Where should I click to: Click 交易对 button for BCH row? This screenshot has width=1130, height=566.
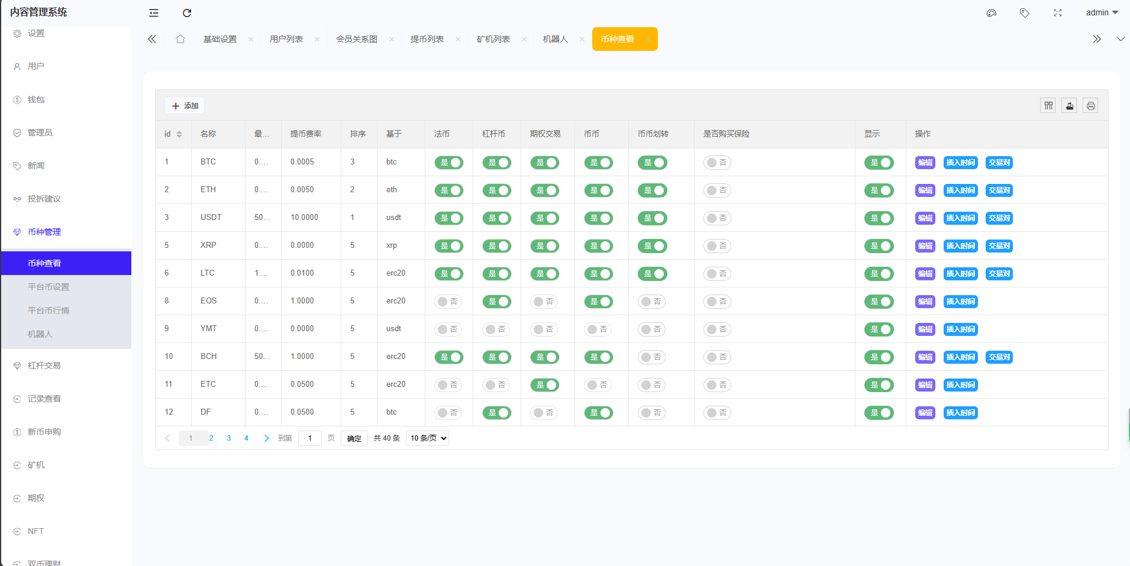click(999, 357)
